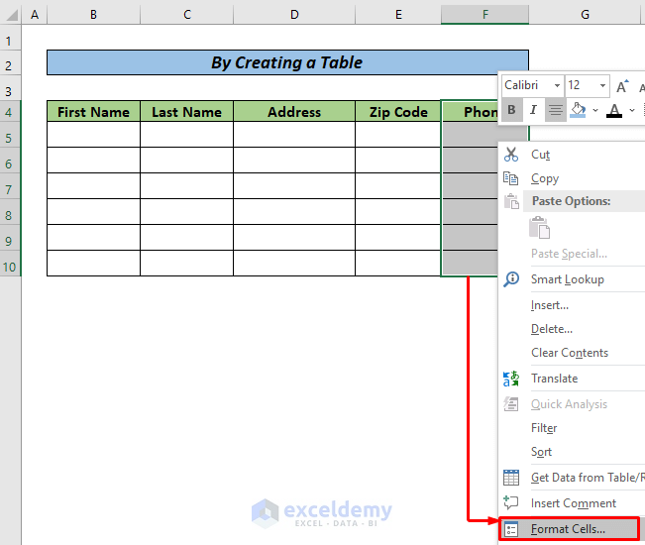The image size is (645, 545).
Task: Select column B header
Action: coord(94,15)
